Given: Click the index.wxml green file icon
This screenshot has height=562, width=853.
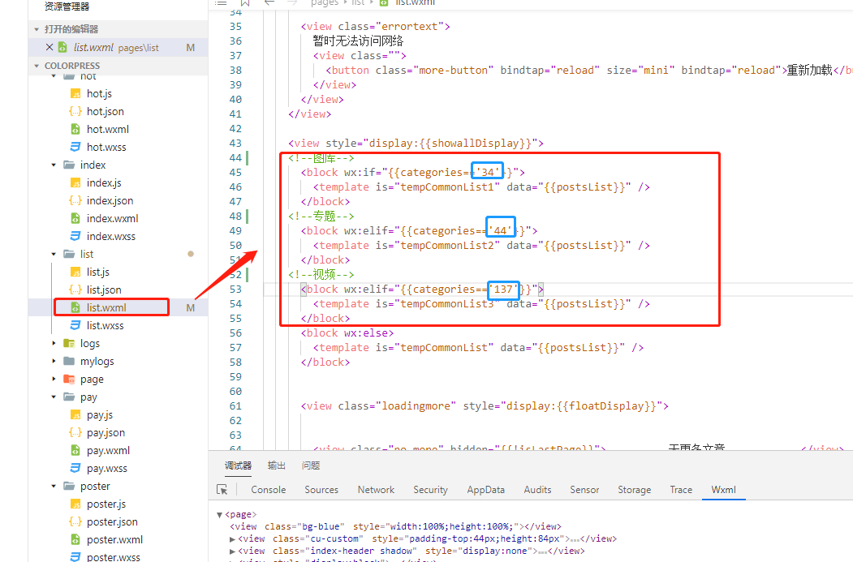Looking at the screenshot, I should pos(75,218).
